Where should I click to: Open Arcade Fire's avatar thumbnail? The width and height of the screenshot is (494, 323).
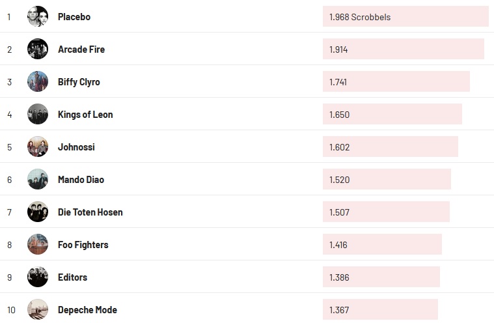(x=38, y=49)
